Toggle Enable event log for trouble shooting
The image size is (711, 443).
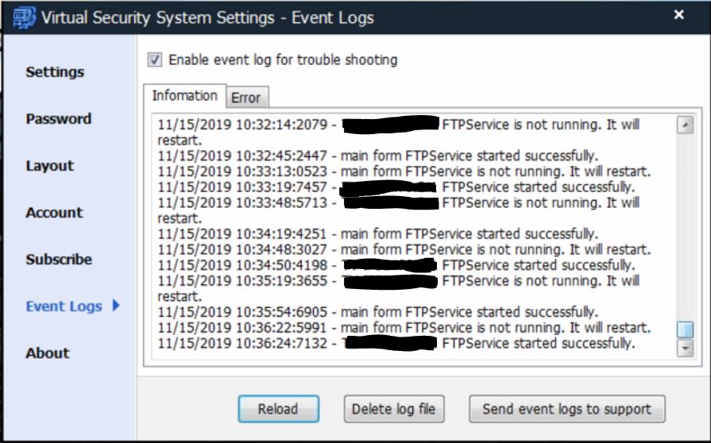(156, 60)
